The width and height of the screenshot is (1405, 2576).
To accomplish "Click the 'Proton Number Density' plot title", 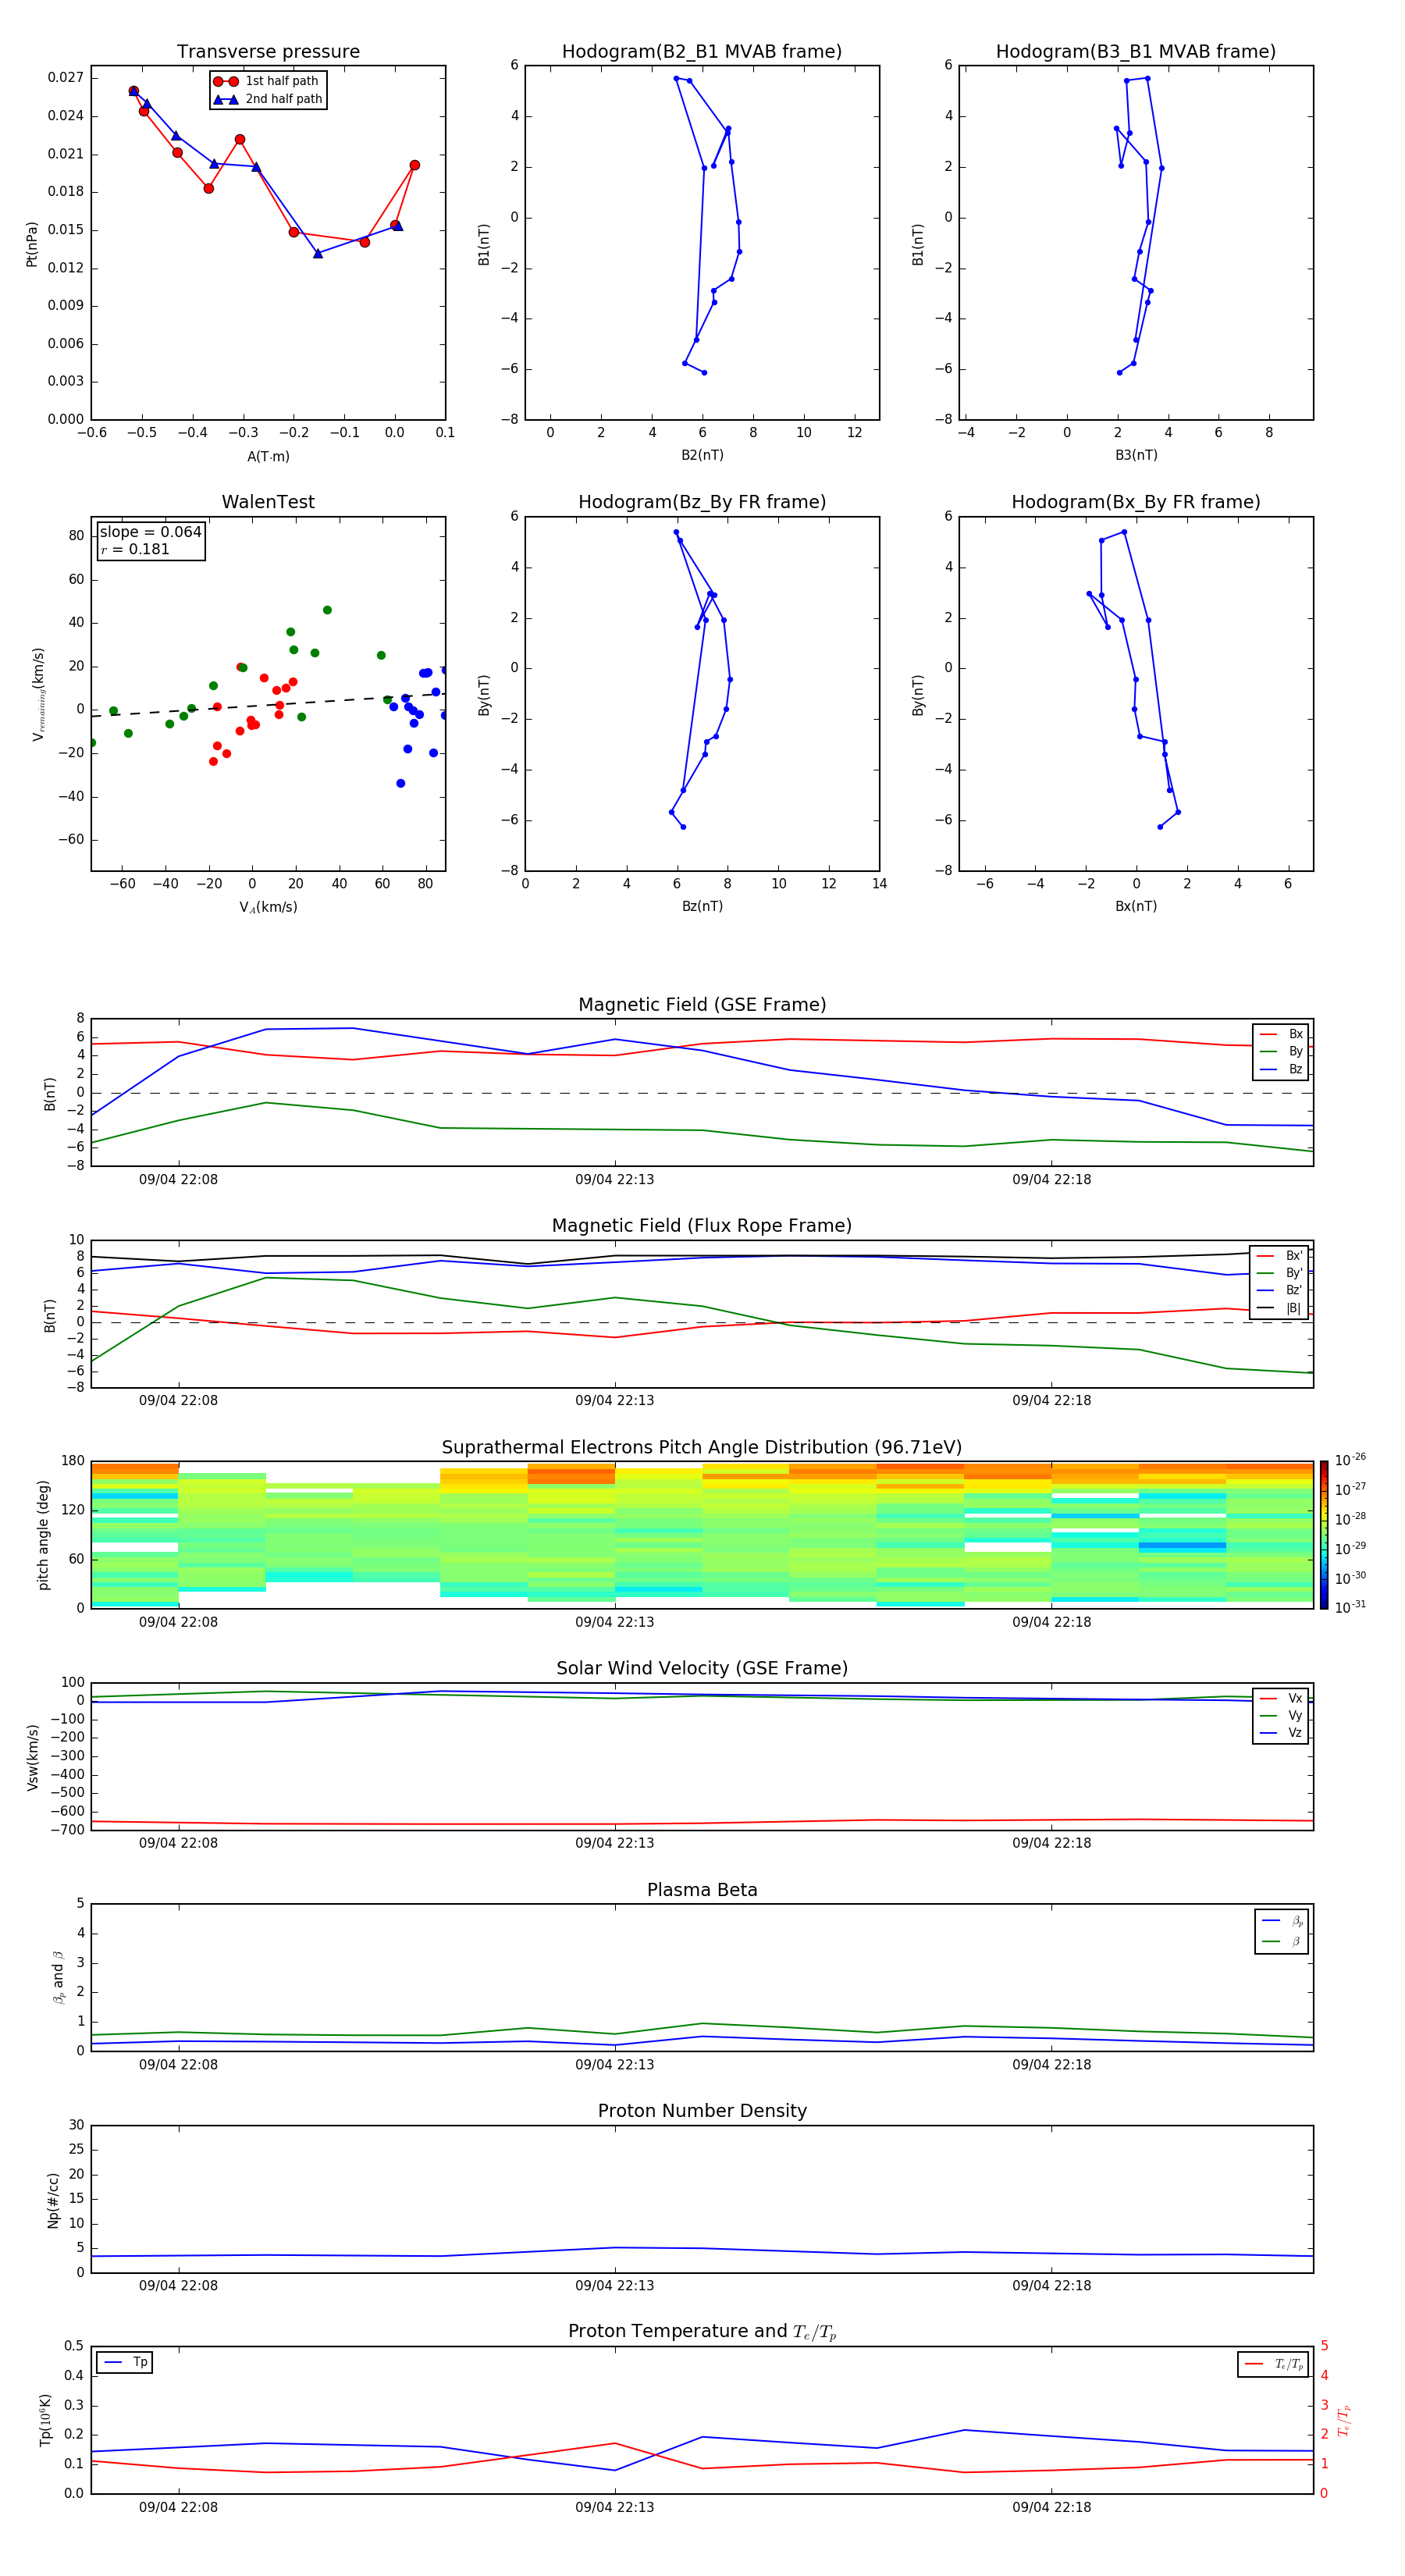I will (x=702, y=2111).
